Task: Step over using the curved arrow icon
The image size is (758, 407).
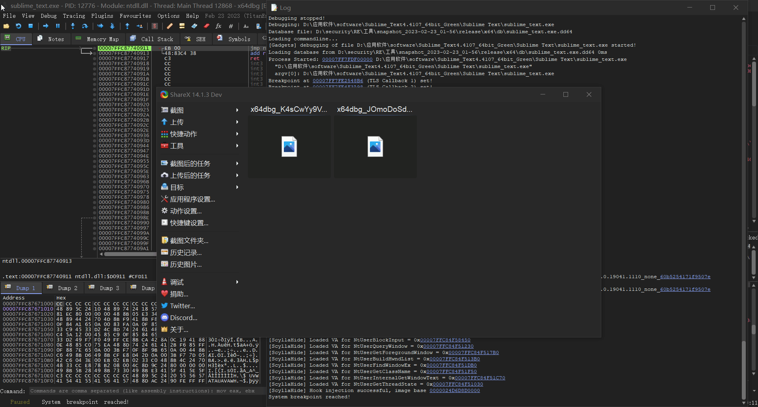Action: pos(84,26)
